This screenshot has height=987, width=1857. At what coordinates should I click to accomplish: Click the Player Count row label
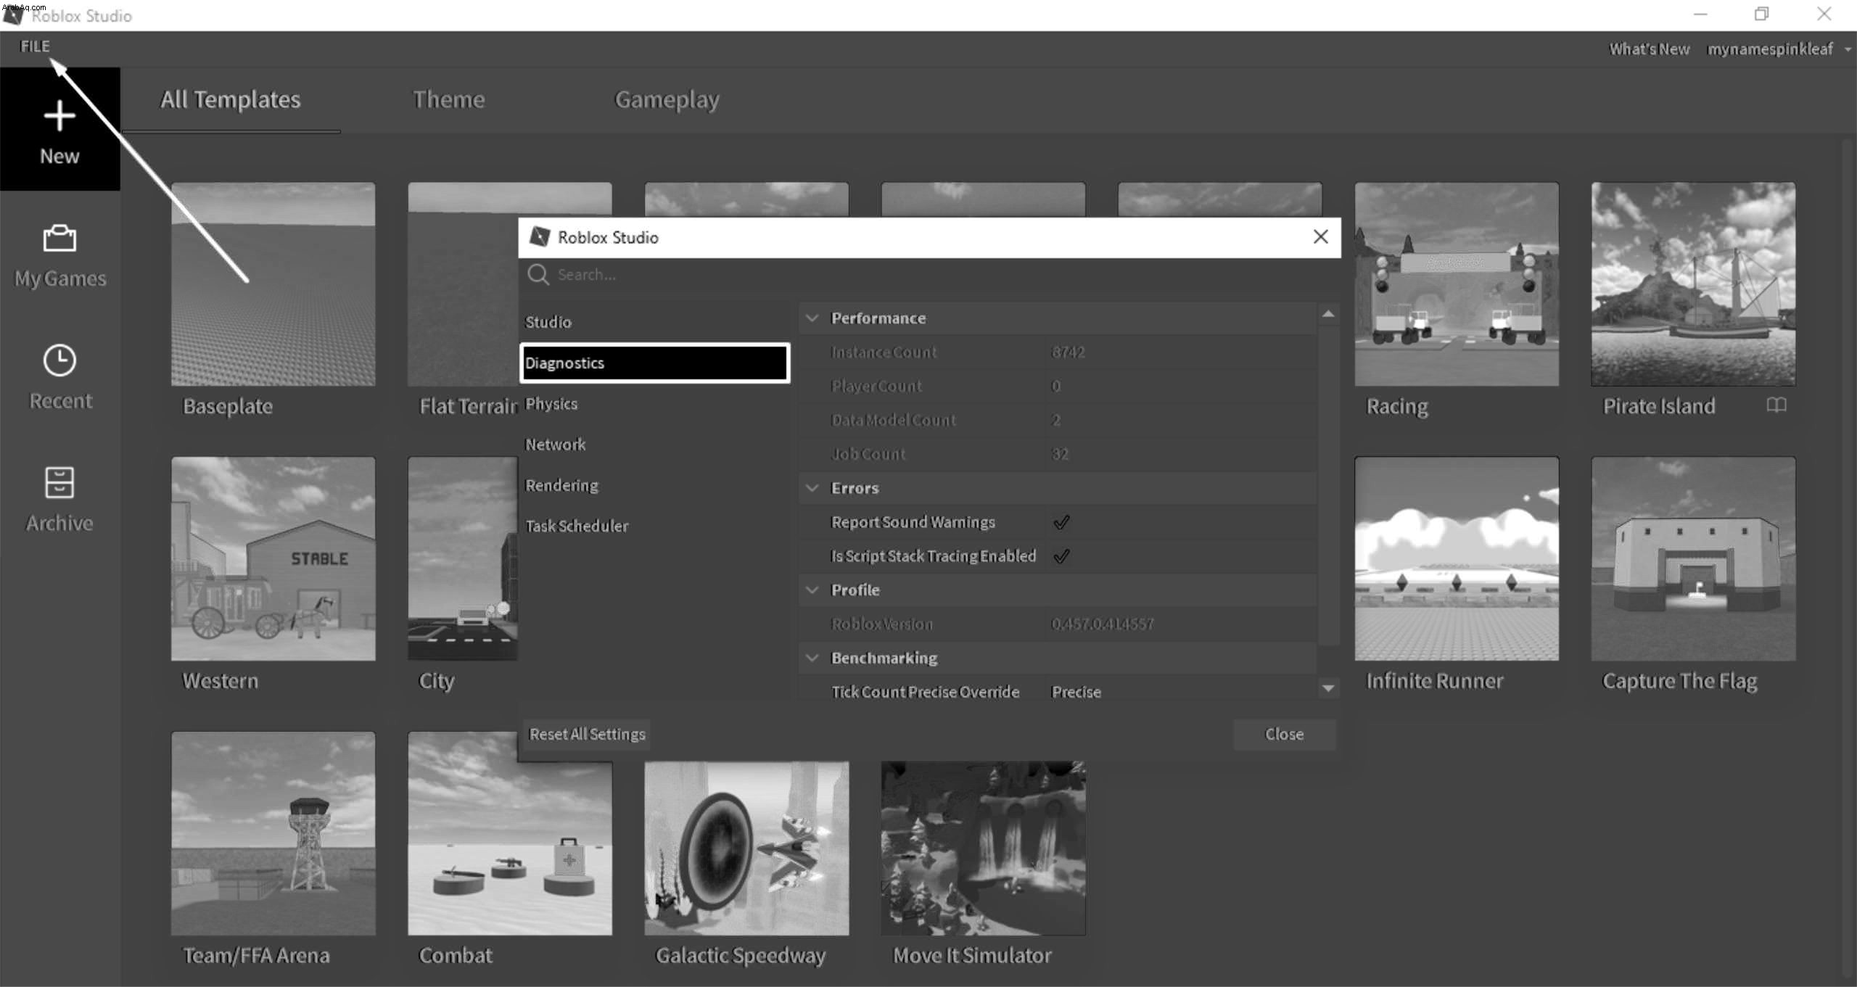(876, 387)
